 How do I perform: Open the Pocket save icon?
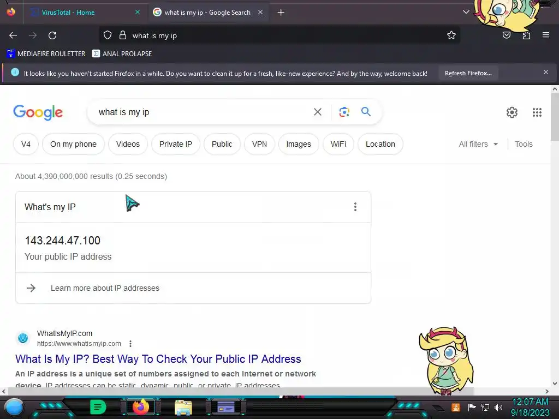point(507,35)
